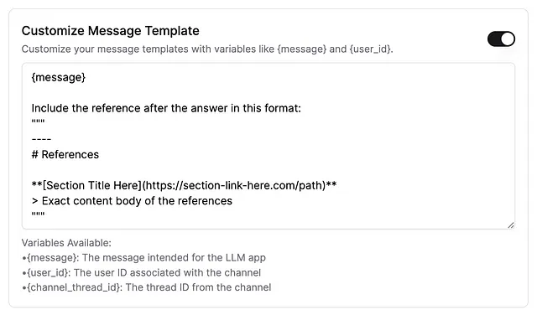The image size is (537, 315).
Task: Place cursor on 'Include the reference' line
Action: [166, 108]
